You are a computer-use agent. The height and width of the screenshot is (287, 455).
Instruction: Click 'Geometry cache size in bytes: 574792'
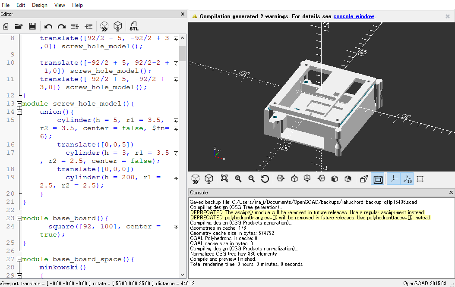coord(232,233)
